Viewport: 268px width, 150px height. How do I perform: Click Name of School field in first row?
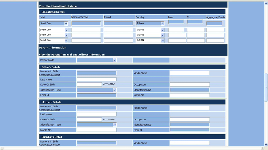pos(86,23)
